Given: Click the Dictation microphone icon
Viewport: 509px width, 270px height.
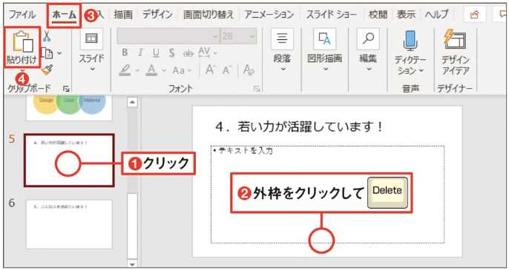Looking at the screenshot, I should click(x=410, y=41).
